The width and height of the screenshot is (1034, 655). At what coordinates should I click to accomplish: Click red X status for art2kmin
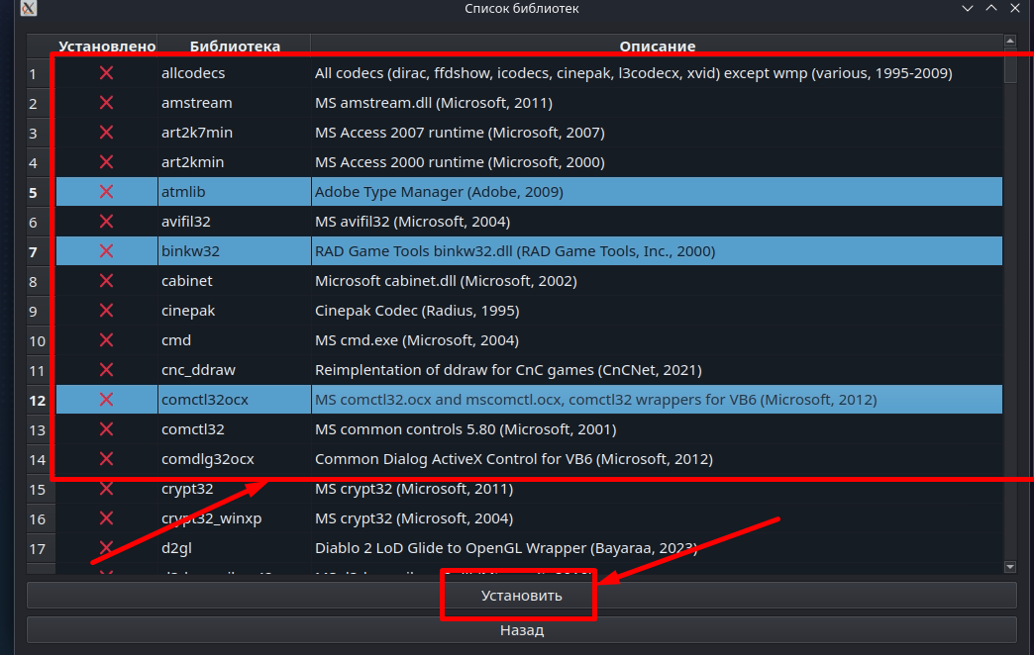(x=106, y=162)
